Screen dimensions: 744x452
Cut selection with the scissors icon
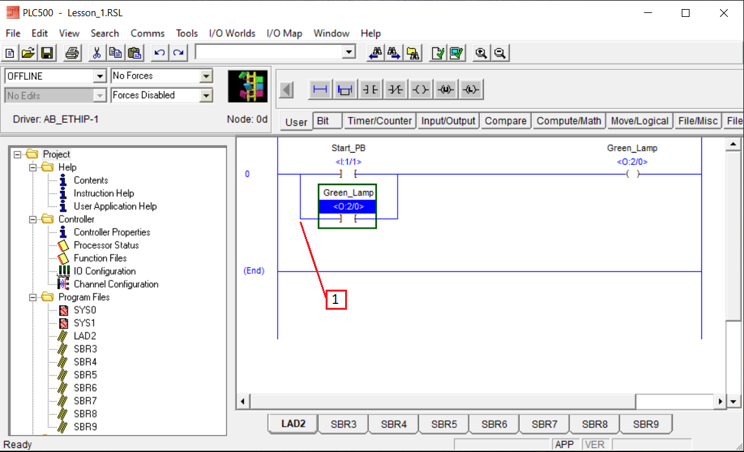[x=97, y=53]
